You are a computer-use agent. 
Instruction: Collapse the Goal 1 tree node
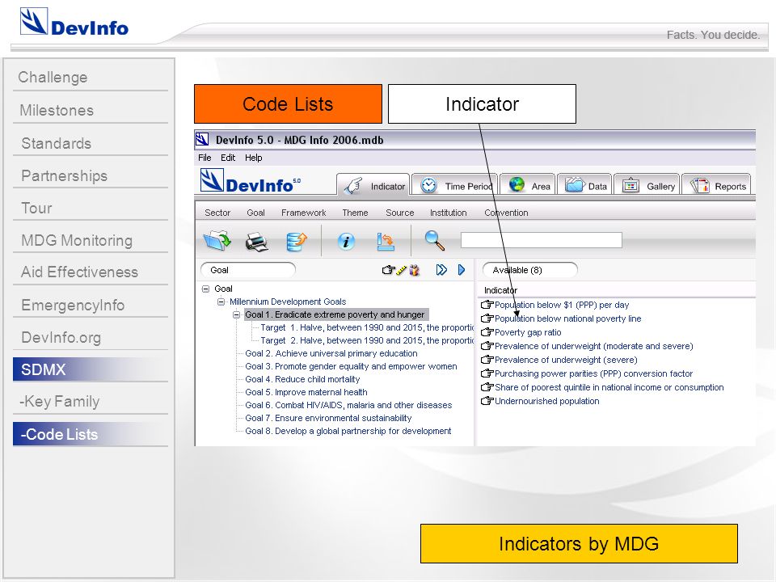pyautogui.click(x=237, y=314)
